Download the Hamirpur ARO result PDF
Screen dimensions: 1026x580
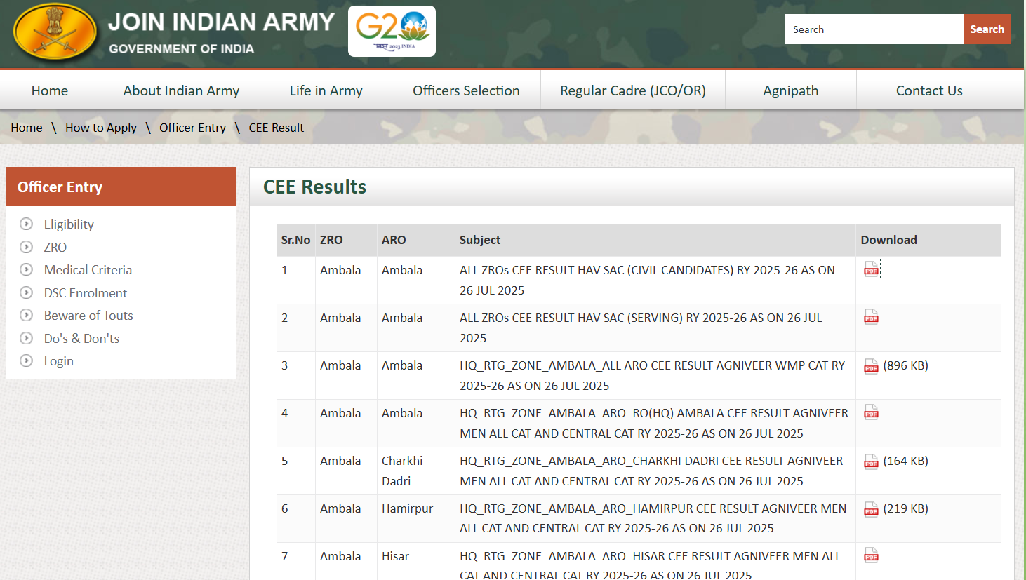871,508
